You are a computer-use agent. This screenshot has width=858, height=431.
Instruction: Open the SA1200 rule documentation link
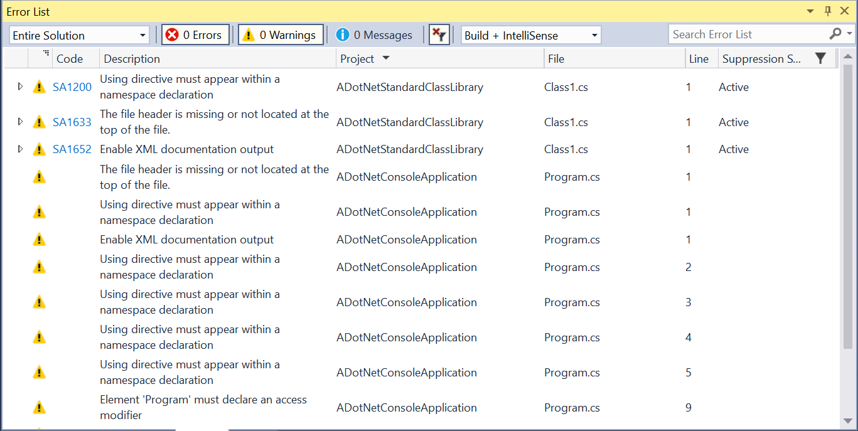(72, 87)
